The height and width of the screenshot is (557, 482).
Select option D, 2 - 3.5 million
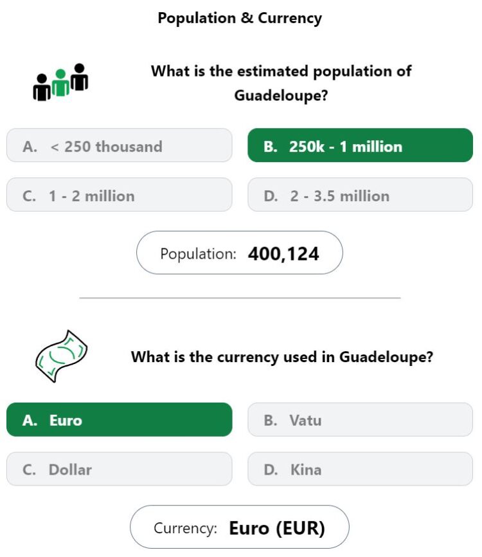click(361, 195)
